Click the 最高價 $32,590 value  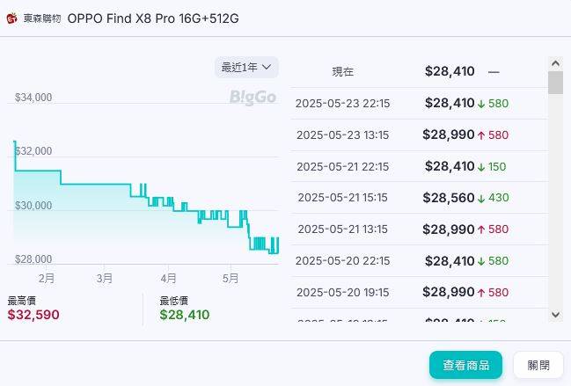pyautogui.click(x=33, y=315)
